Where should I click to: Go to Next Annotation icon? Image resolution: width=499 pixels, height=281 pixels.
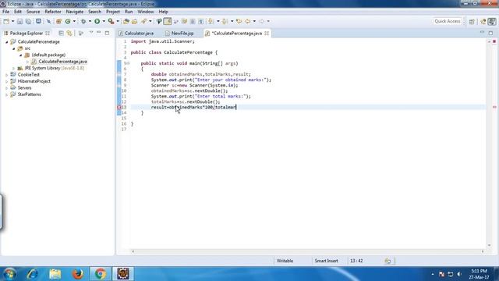[211, 21]
